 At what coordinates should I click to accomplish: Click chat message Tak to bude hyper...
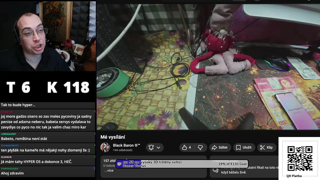(18, 105)
